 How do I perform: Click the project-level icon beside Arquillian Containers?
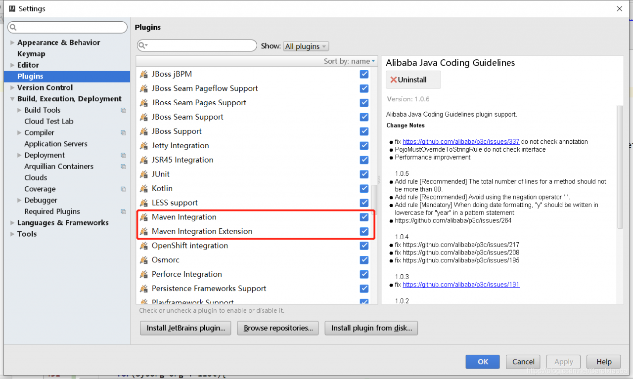click(x=123, y=167)
